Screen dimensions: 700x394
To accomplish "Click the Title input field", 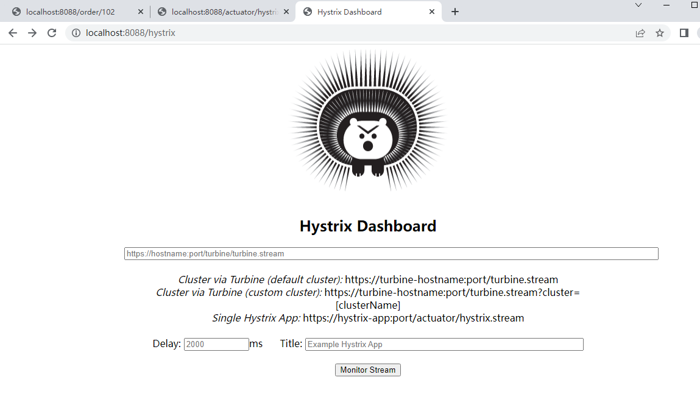I will tap(444, 344).
